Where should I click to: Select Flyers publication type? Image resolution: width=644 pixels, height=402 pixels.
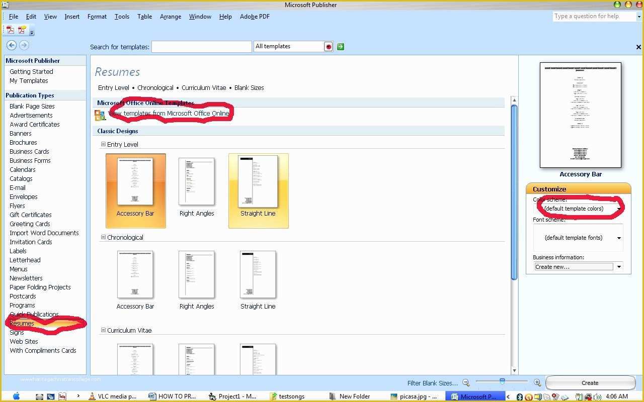click(17, 206)
